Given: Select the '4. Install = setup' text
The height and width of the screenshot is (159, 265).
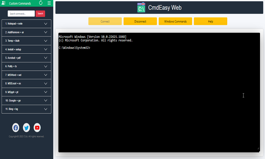Looking at the screenshot, I should [13, 49].
